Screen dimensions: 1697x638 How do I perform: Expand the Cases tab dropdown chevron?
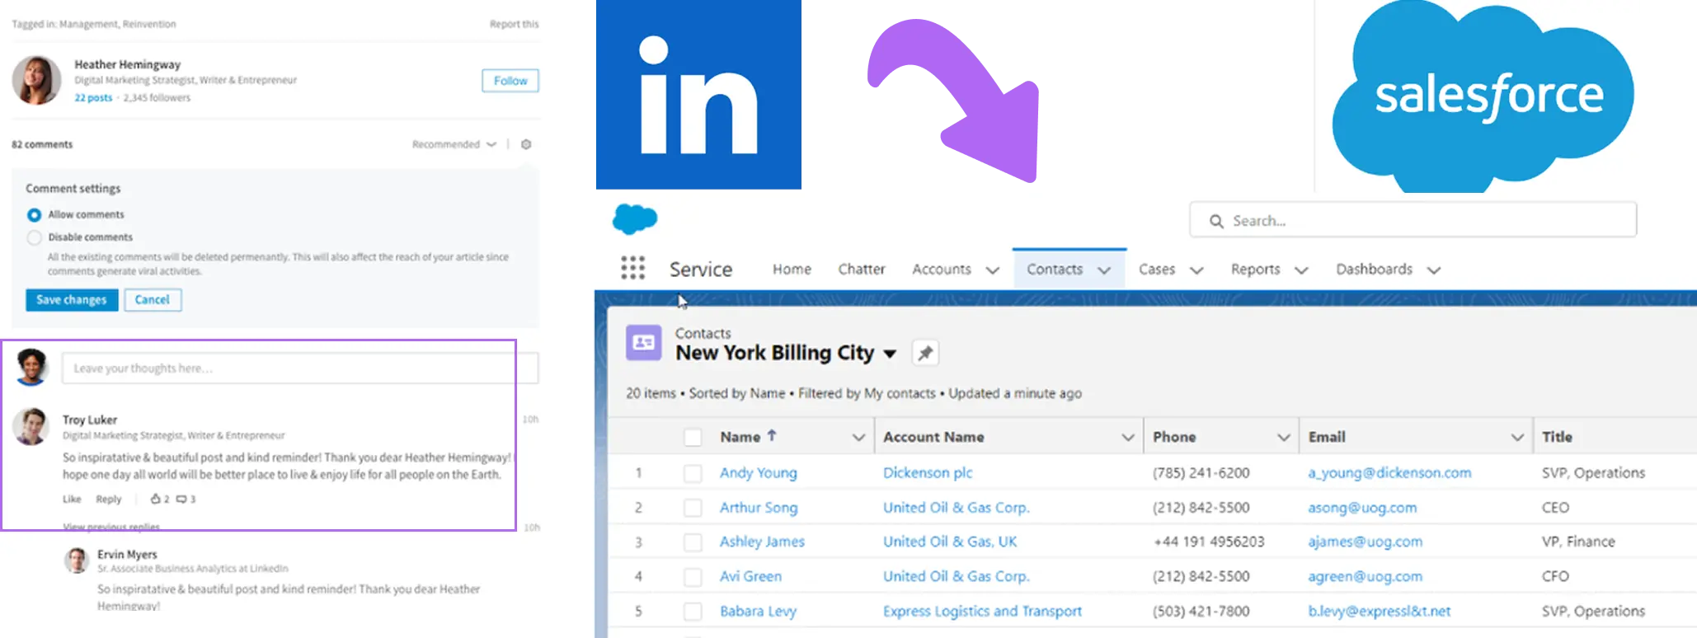click(1196, 270)
